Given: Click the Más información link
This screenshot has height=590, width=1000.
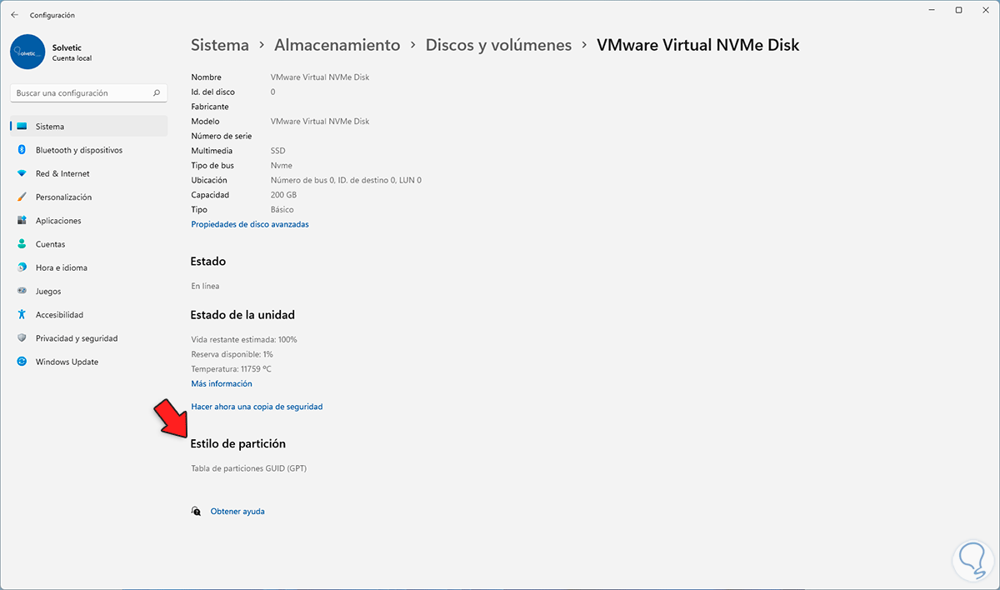Looking at the screenshot, I should tap(222, 383).
